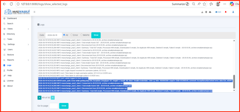Open the Views sidebar menu
This screenshot has width=240, height=112.
tap(10, 29)
